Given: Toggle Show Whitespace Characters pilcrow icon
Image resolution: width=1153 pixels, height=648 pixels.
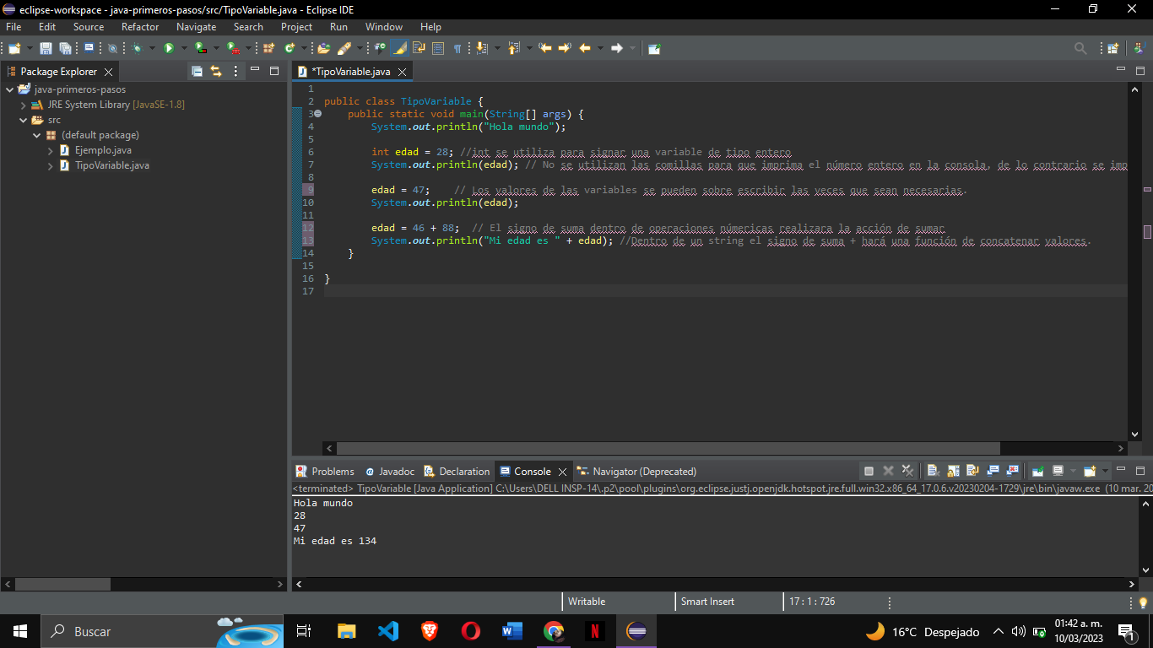Looking at the screenshot, I should 457,48.
